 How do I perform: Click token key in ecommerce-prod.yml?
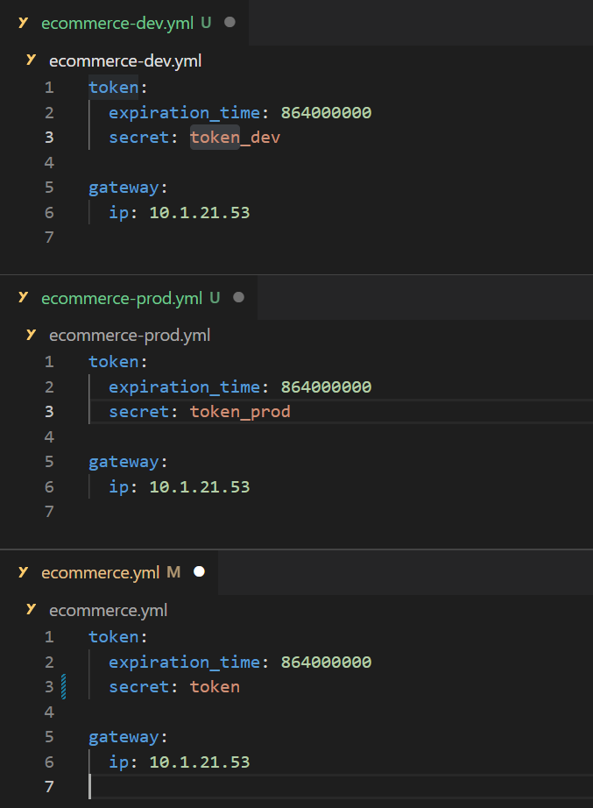point(114,362)
